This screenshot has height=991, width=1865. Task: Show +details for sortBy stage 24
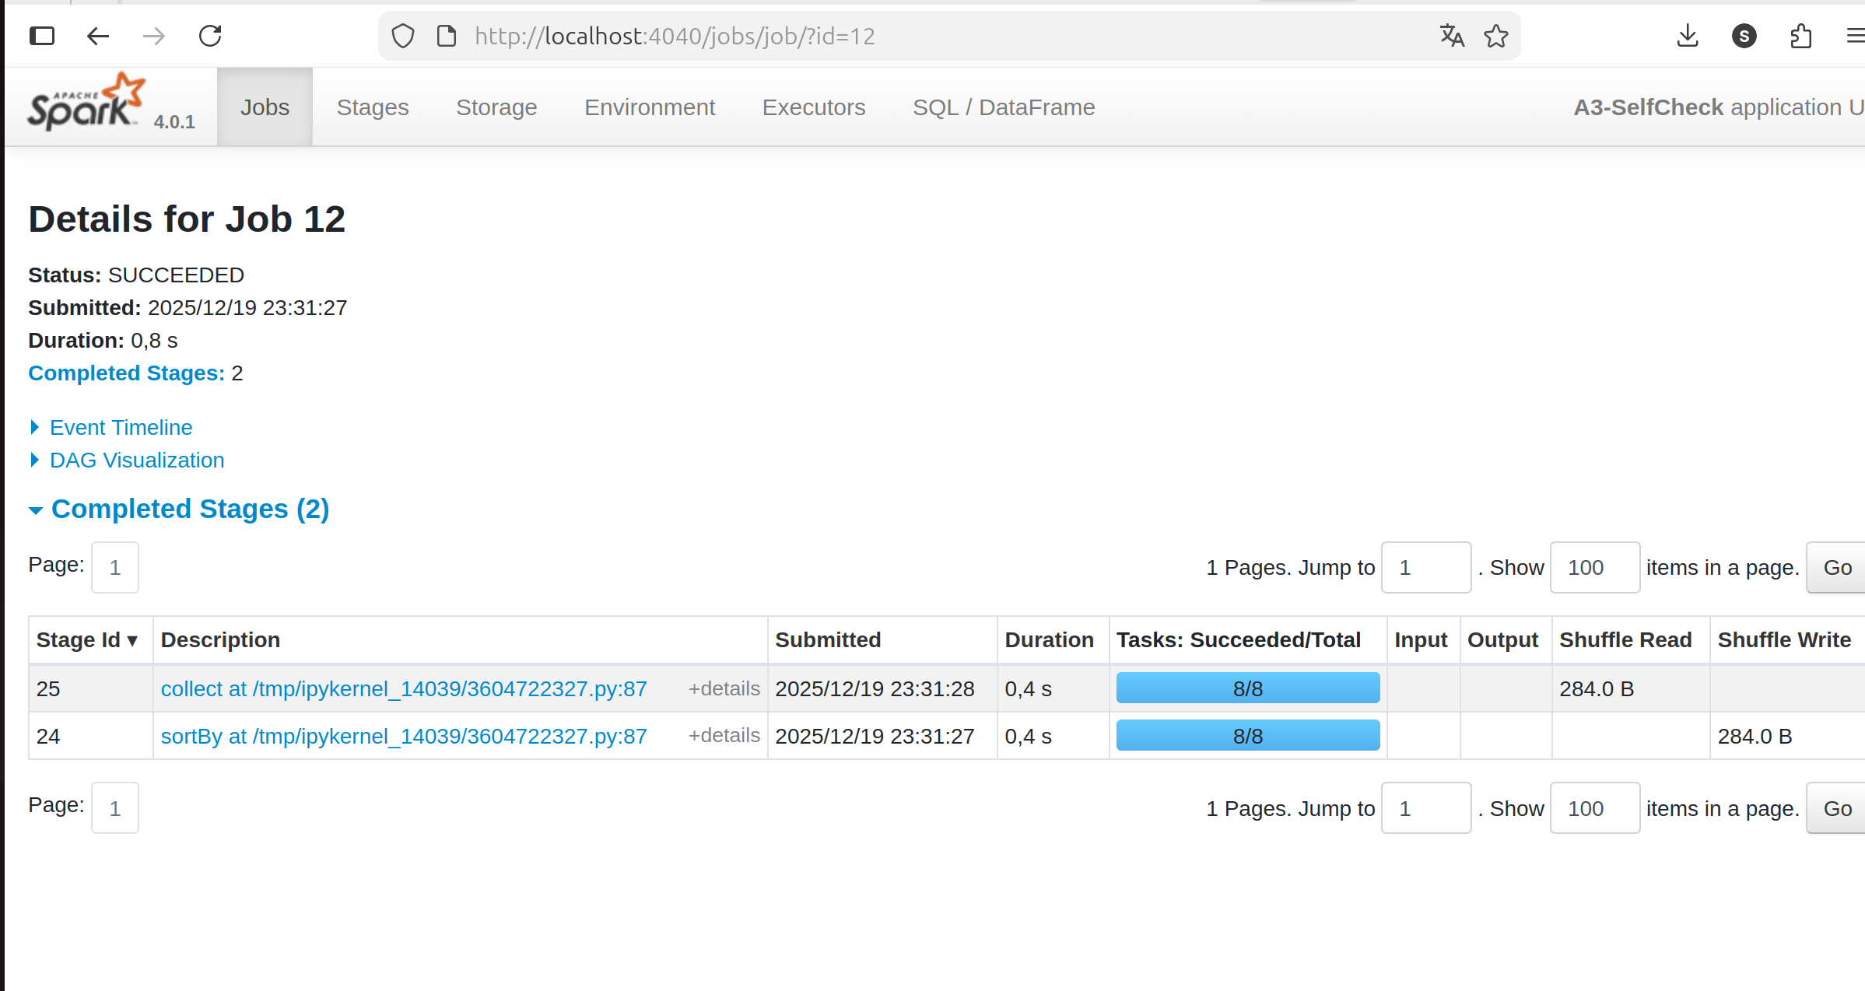coord(724,736)
